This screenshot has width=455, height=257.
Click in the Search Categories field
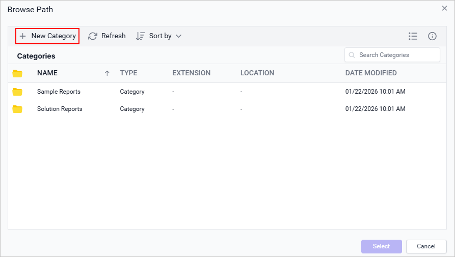(x=395, y=55)
